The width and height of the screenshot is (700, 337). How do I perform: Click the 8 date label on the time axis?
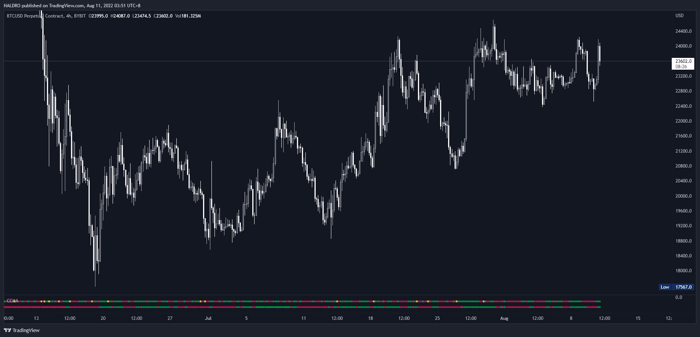pos(571,318)
